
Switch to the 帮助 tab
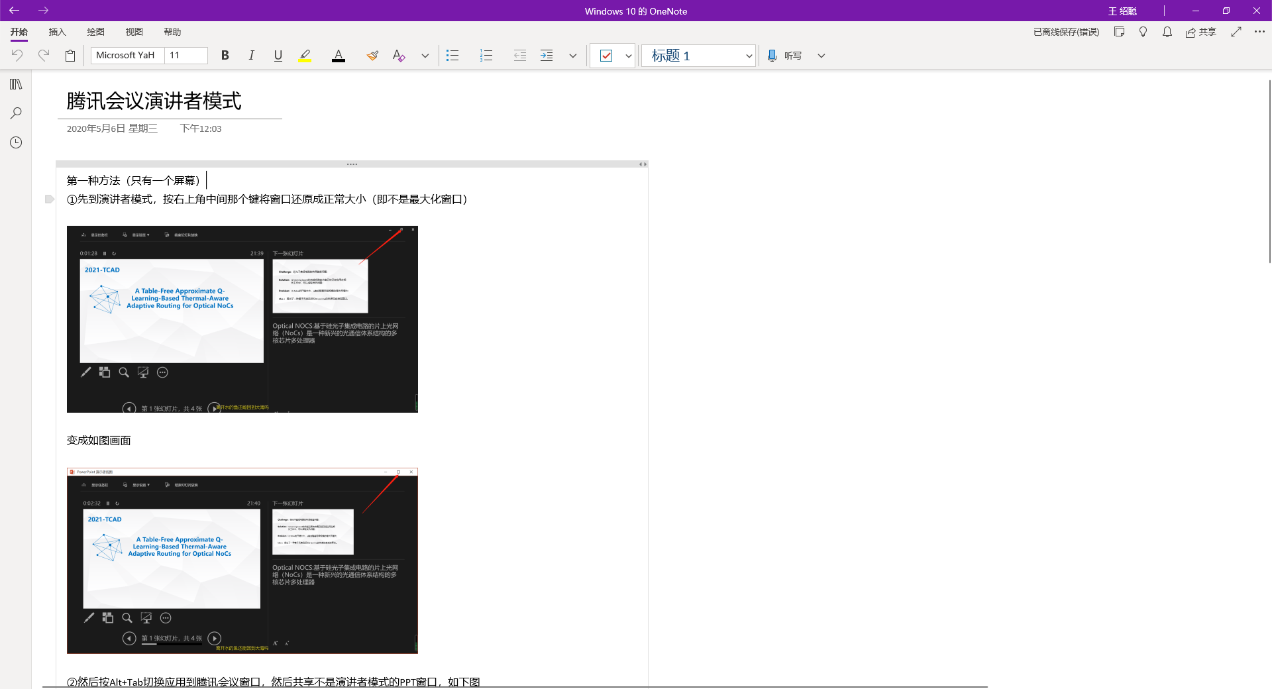172,32
